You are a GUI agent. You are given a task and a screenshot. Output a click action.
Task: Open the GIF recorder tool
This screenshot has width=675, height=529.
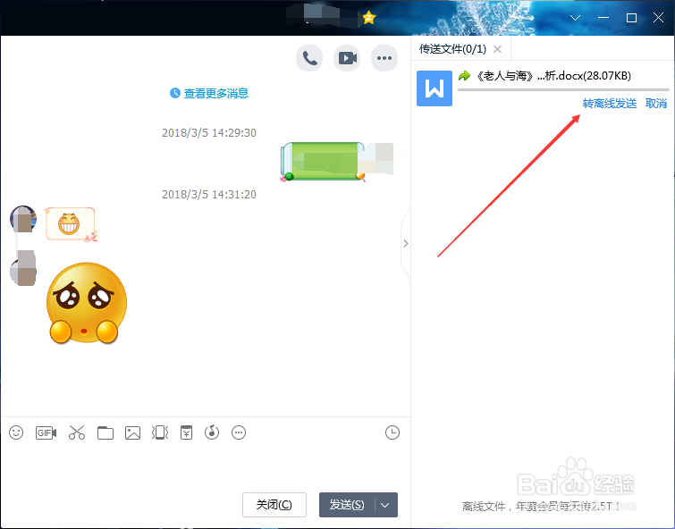[x=46, y=432]
